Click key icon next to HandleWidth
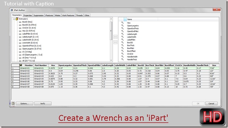Image resolution: width=228 pixels, height=128 pixels. click(122, 57)
